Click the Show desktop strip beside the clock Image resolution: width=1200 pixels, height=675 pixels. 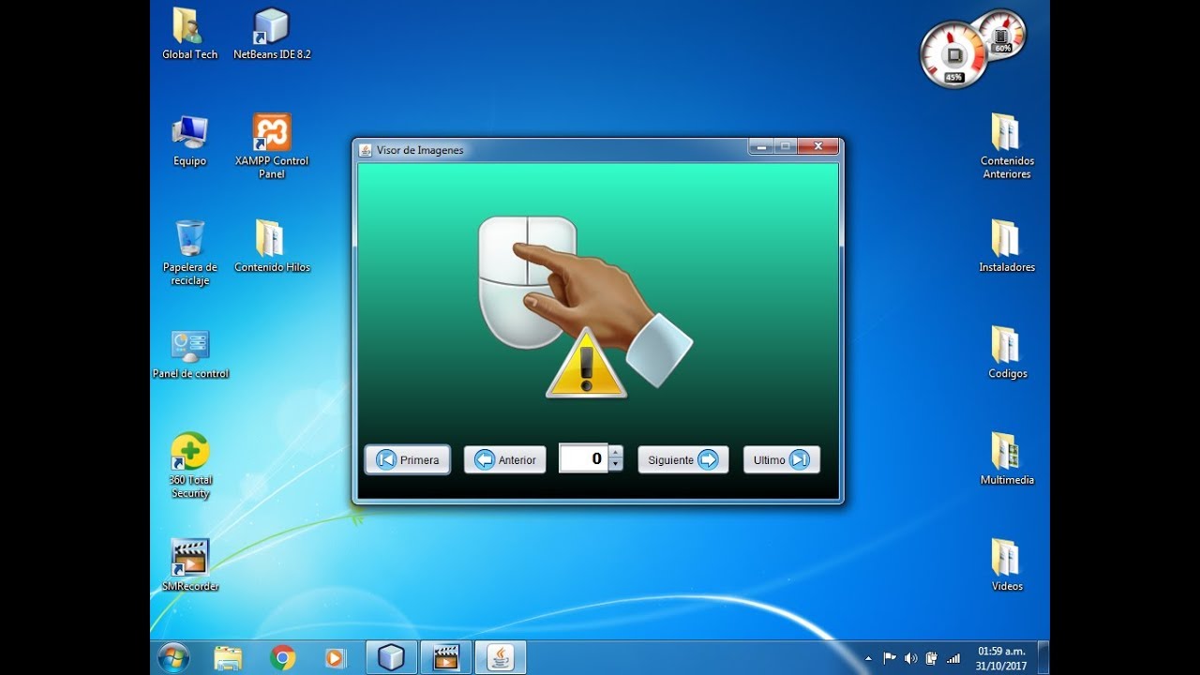[1043, 658]
